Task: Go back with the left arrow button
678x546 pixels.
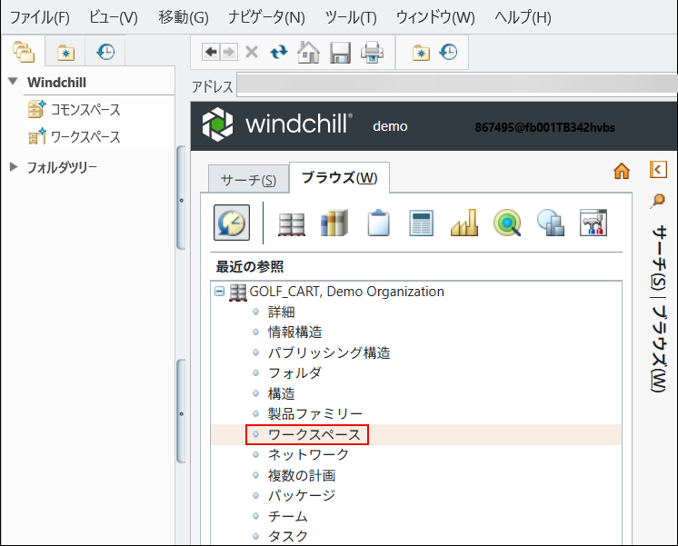Action: [x=211, y=53]
